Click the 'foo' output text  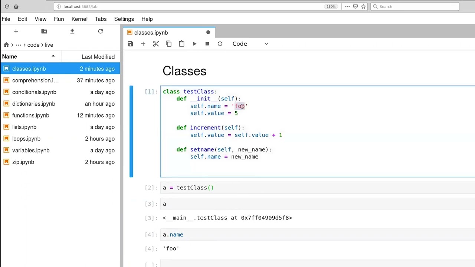click(171, 248)
